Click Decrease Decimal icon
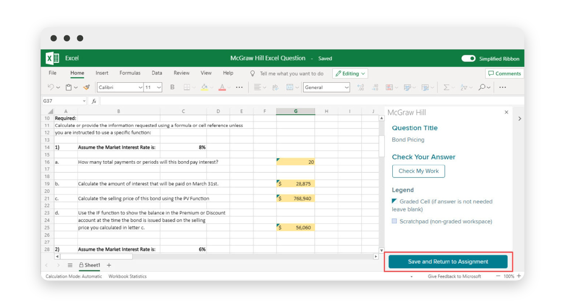 tap(375, 87)
